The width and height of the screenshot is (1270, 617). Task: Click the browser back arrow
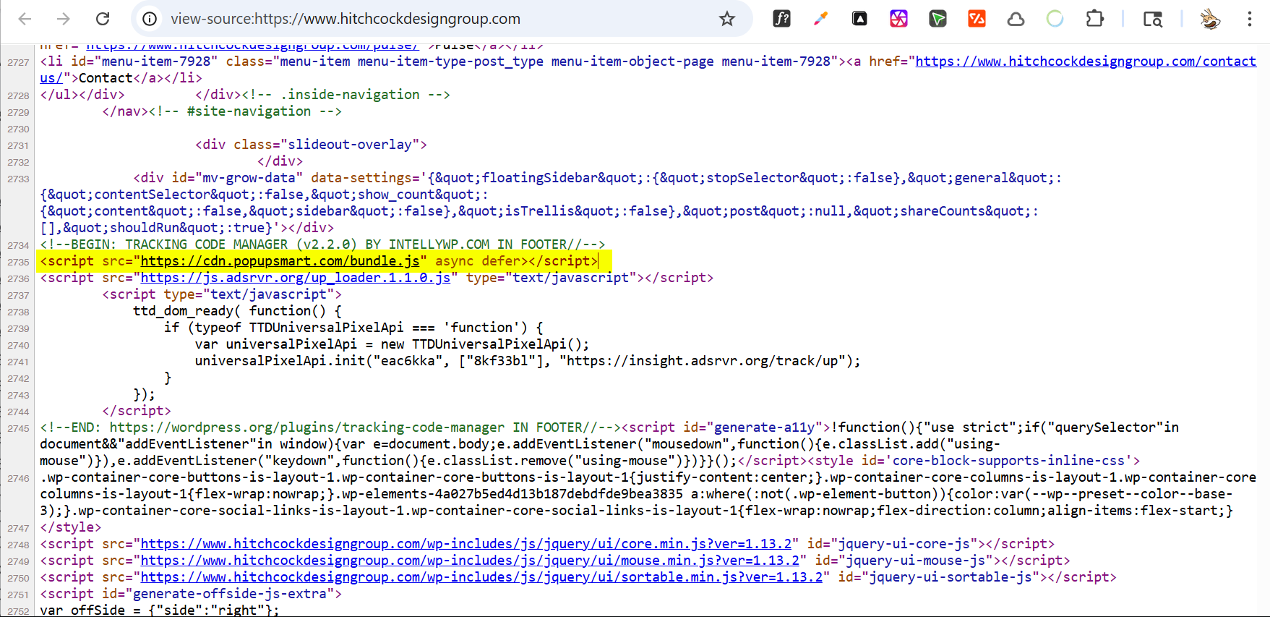[25, 19]
